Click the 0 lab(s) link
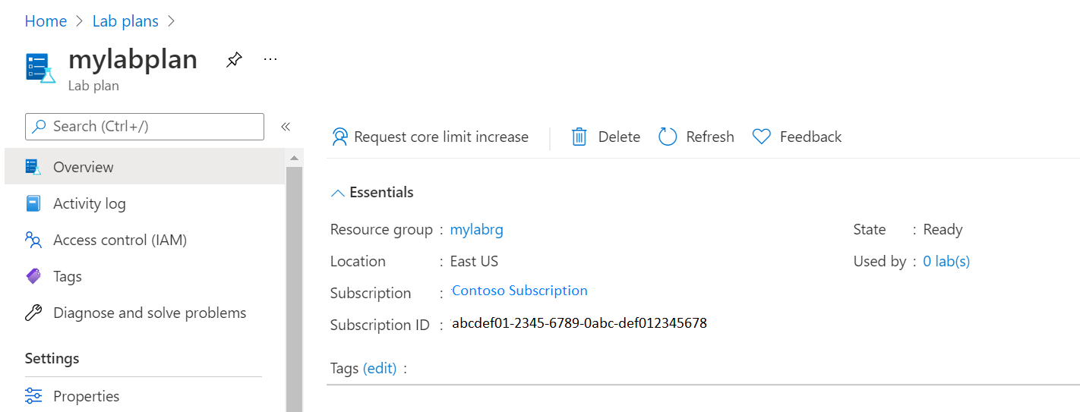1080x412 pixels. tap(946, 261)
